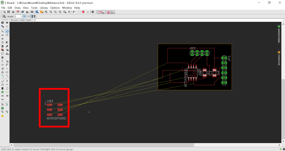Screen dimensions: 285x151
Task: Open the Autorouter tool
Action: (x=7, y=105)
